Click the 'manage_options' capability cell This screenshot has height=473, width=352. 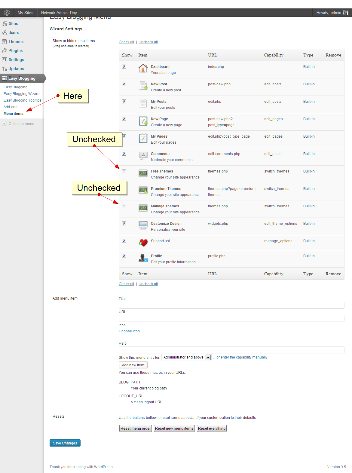point(278,241)
